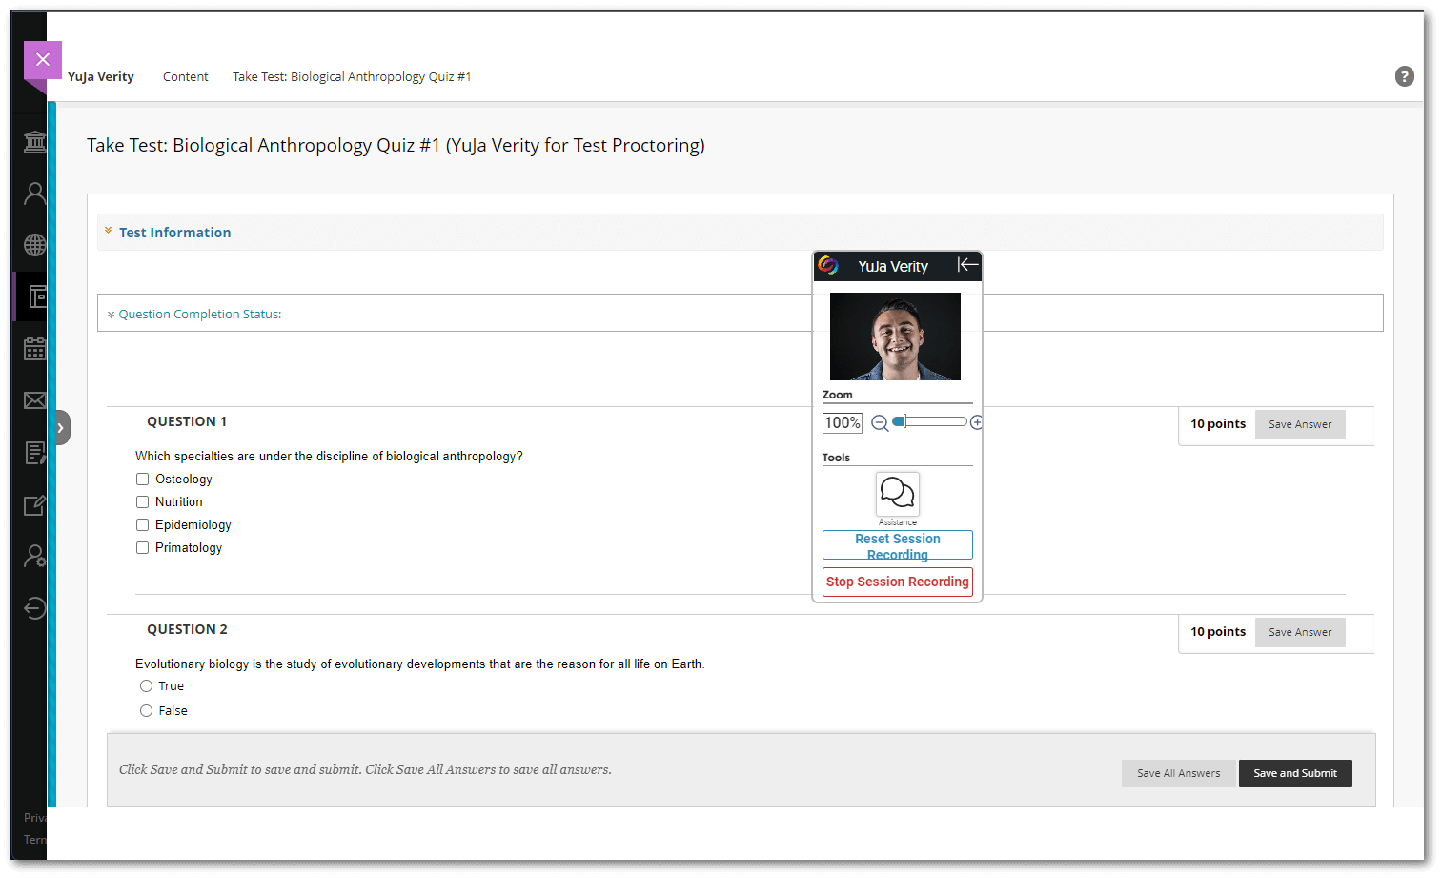Click Take Test breadcrumb item
The width and height of the screenshot is (1442, 878).
pyautogui.click(x=352, y=77)
